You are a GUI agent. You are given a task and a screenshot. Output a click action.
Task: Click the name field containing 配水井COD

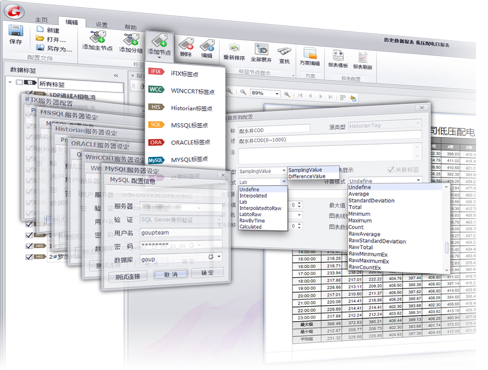pyautogui.click(x=274, y=129)
